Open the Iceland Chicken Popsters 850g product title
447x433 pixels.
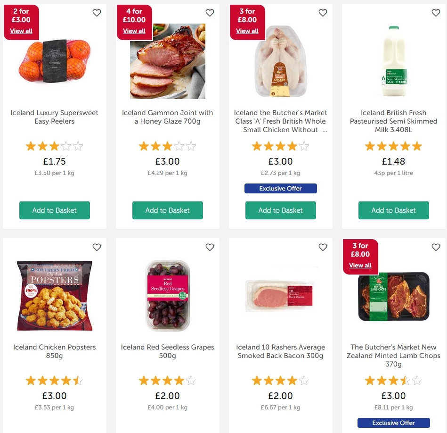click(x=54, y=351)
